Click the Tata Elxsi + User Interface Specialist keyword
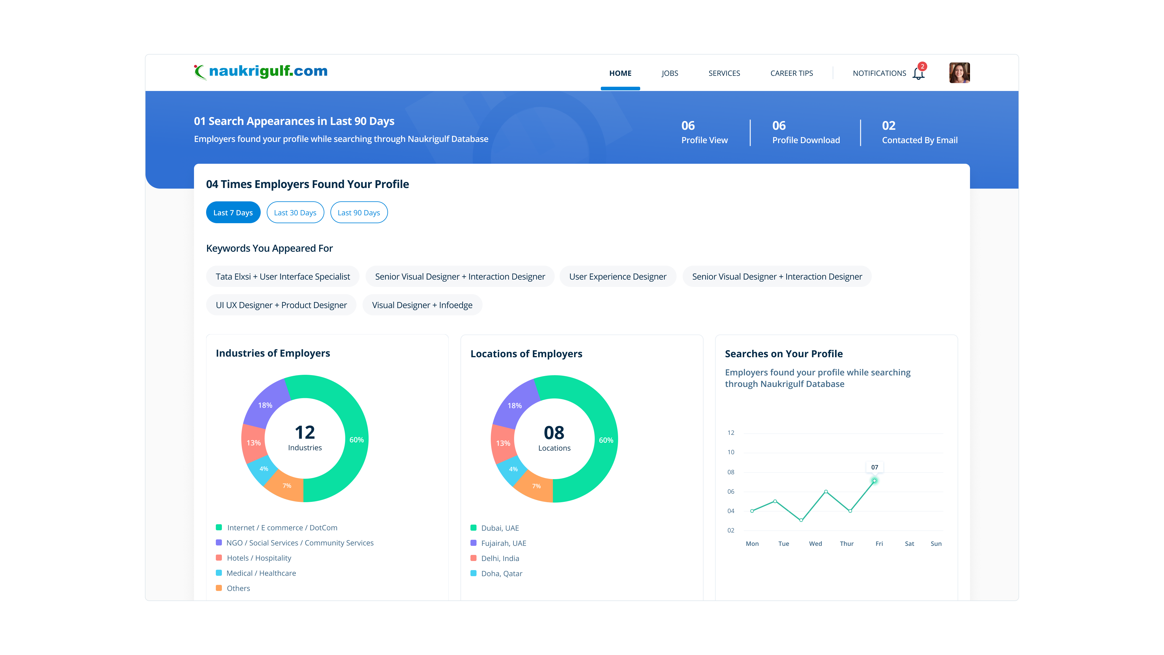The image size is (1164, 655). (x=283, y=277)
